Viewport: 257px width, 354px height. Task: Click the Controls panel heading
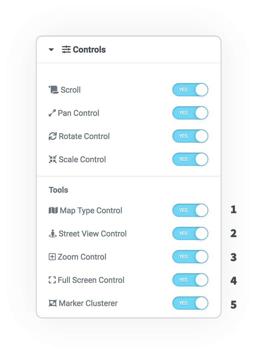(x=89, y=49)
